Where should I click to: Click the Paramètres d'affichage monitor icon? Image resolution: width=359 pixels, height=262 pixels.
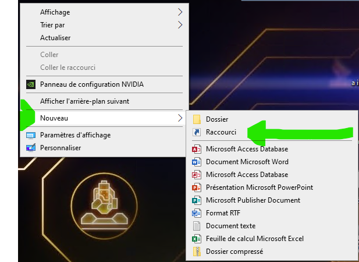(31, 135)
